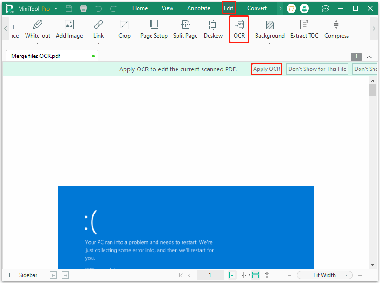Viewport: 380px width, 283px height.
Task: Expand White-out dropdown arrow
Action: click(38, 43)
